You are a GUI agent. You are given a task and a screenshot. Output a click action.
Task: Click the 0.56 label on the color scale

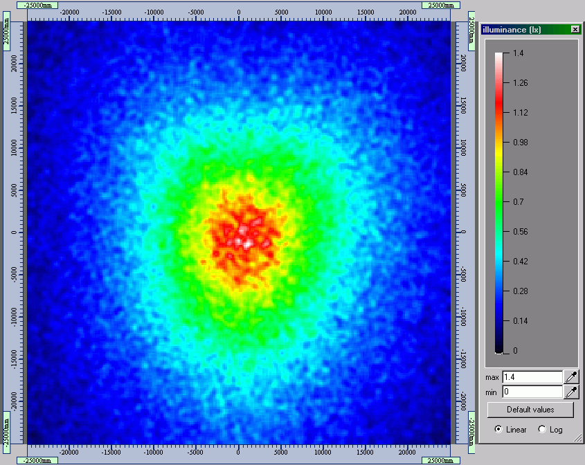[521, 232]
